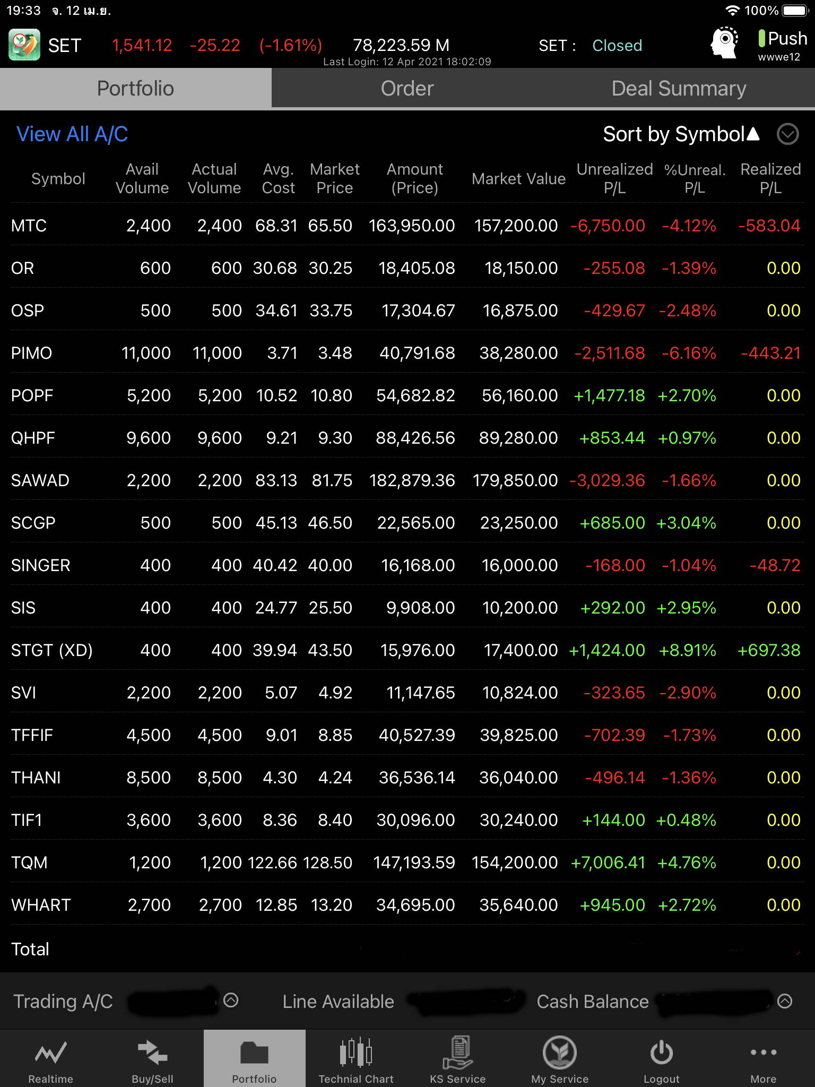The height and width of the screenshot is (1087, 815).
Task: Tap MTC unrealized loss -6,750.00
Action: tap(608, 226)
